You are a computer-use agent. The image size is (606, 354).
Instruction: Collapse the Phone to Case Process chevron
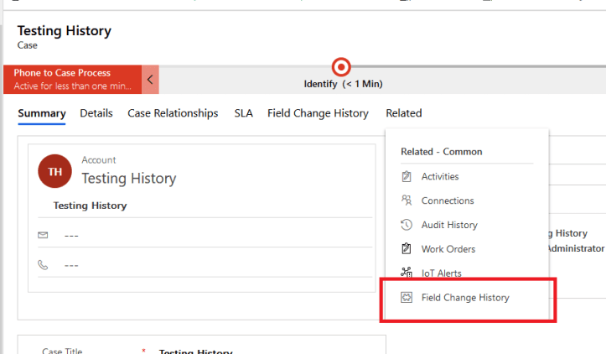click(150, 80)
